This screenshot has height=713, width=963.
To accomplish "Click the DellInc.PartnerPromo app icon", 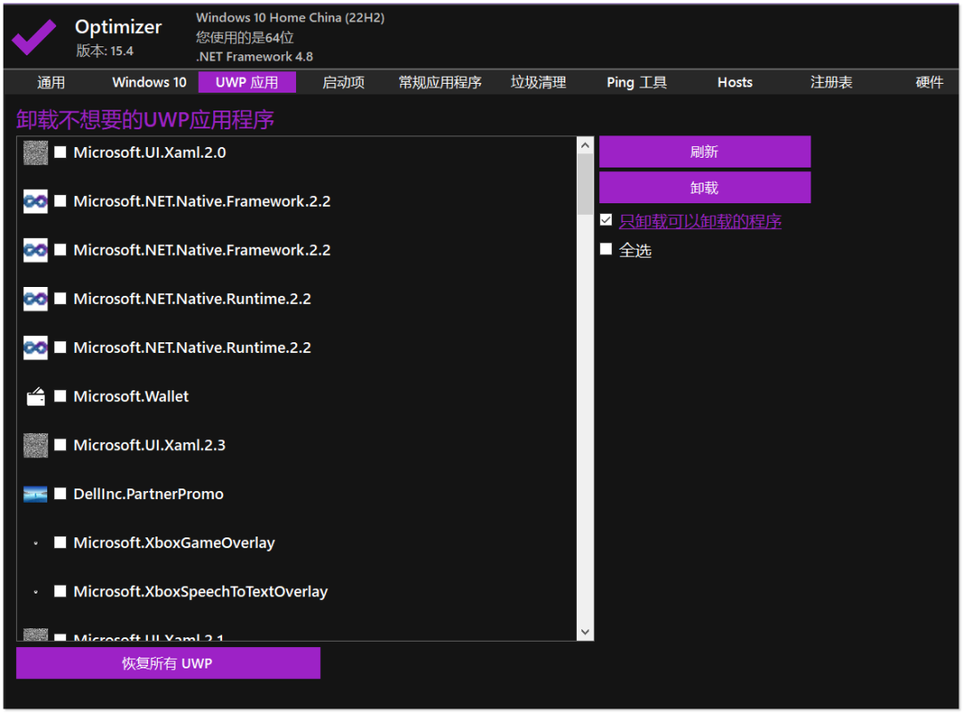I will (x=36, y=494).
